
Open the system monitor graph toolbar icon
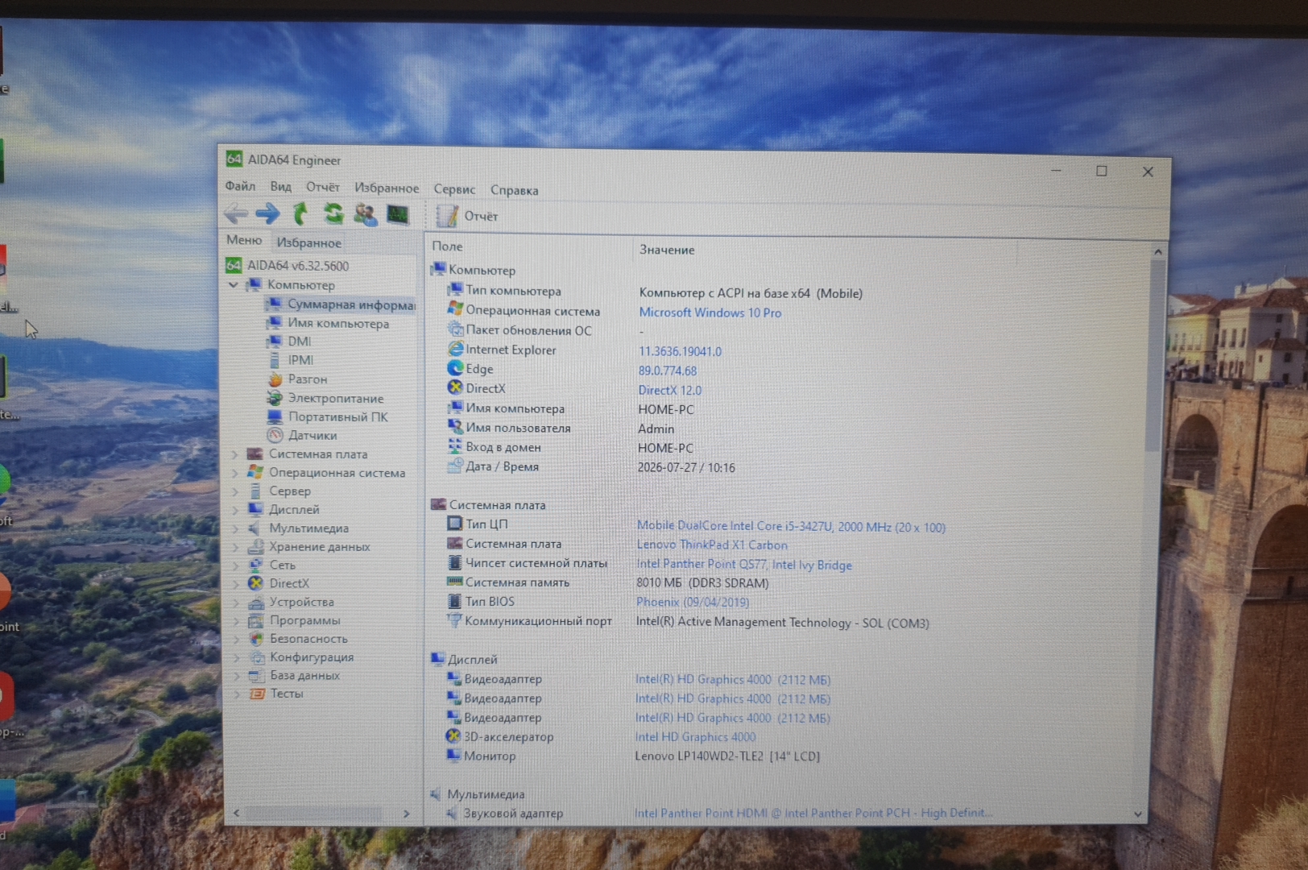click(398, 214)
